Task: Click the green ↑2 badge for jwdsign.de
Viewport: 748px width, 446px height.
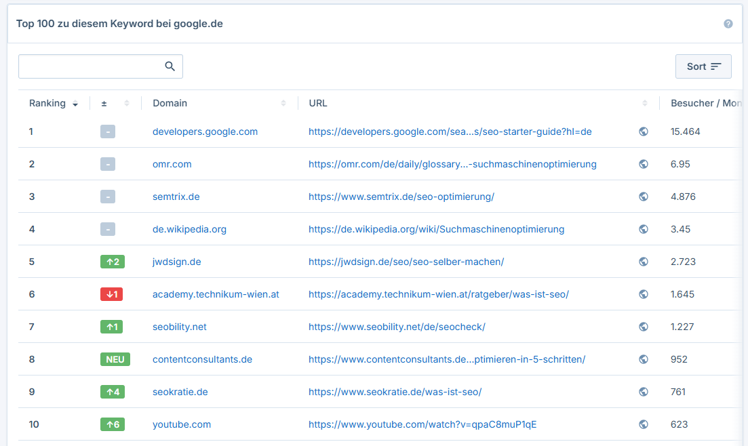Action: click(x=113, y=262)
